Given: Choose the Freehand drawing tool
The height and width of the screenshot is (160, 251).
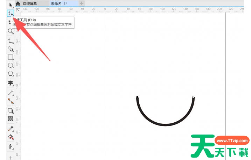Looking at the screenshot, I should tap(11, 41).
